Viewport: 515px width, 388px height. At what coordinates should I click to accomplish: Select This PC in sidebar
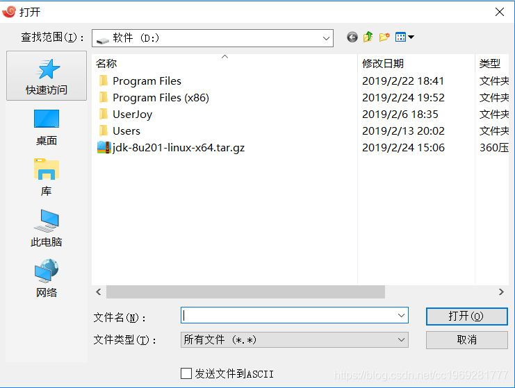[x=47, y=228]
